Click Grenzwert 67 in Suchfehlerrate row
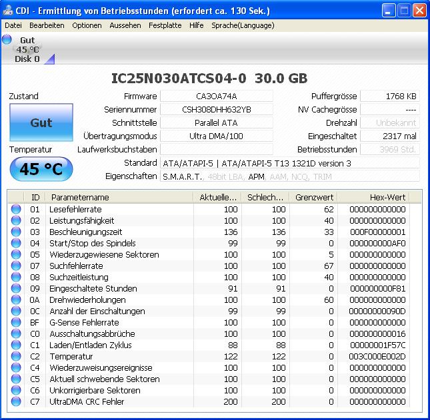Screen dimensions: 430x420 tap(329, 266)
